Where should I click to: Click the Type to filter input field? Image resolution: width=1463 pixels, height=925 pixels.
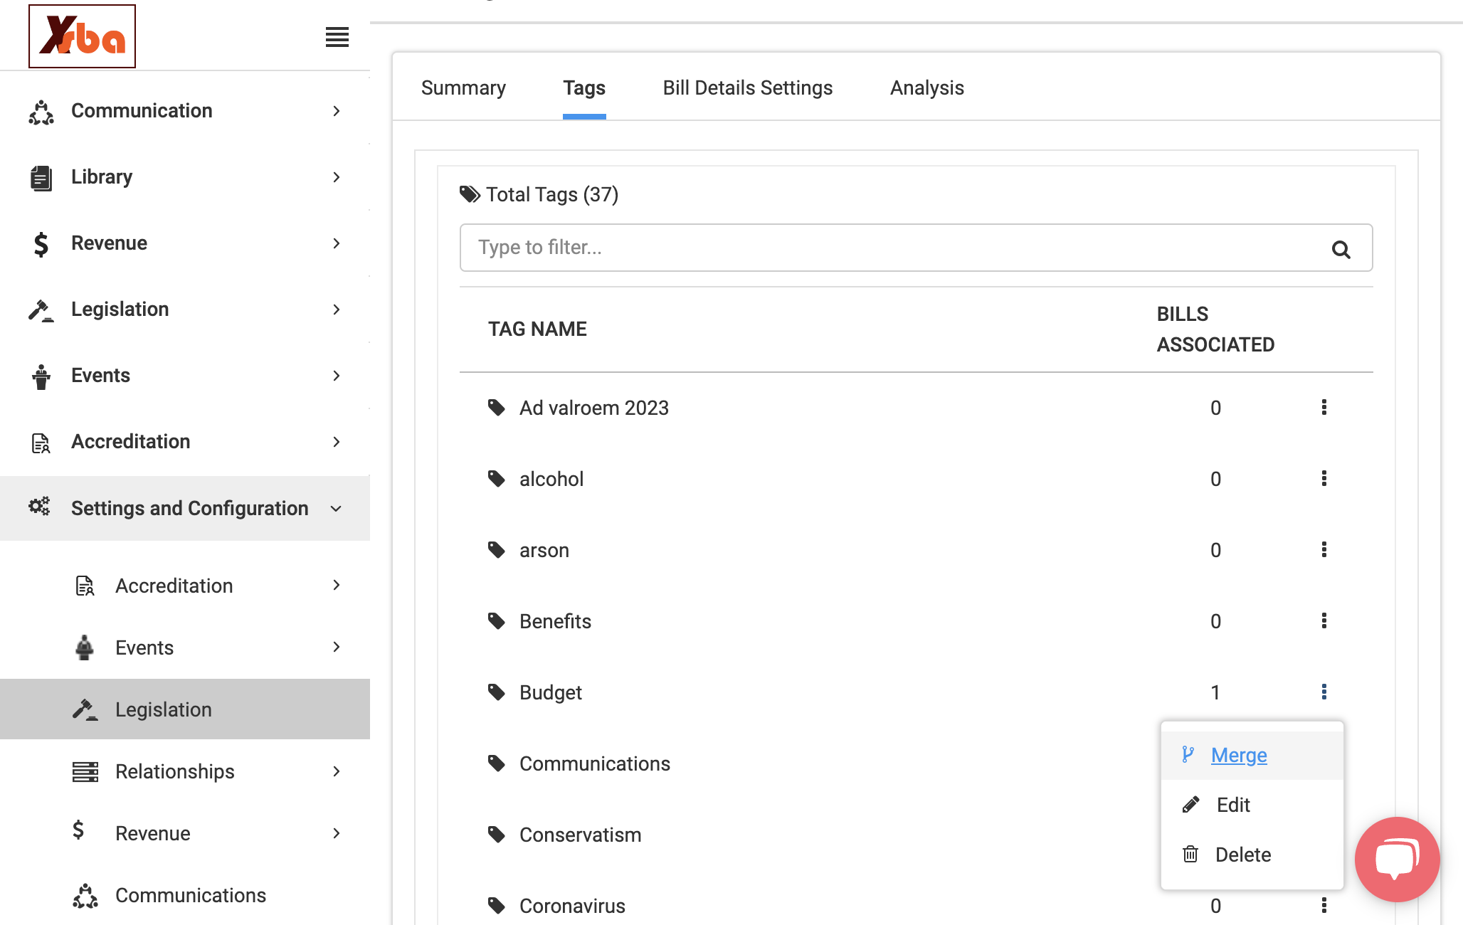pyautogui.click(x=916, y=248)
